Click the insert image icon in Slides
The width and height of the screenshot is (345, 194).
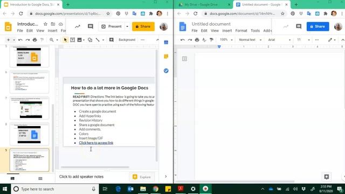point(79,40)
